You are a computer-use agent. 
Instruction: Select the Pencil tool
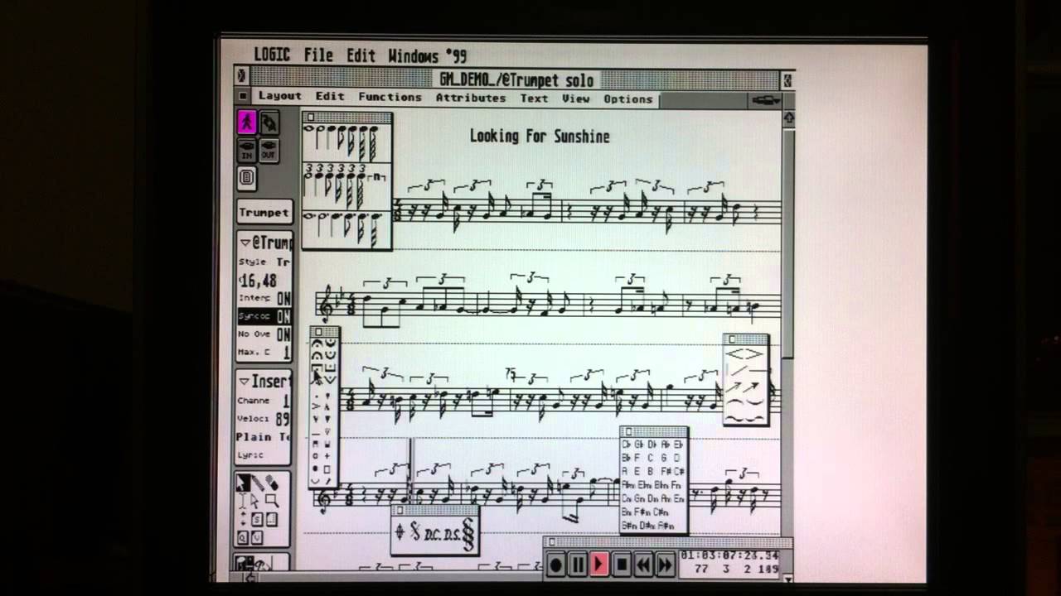click(x=258, y=483)
